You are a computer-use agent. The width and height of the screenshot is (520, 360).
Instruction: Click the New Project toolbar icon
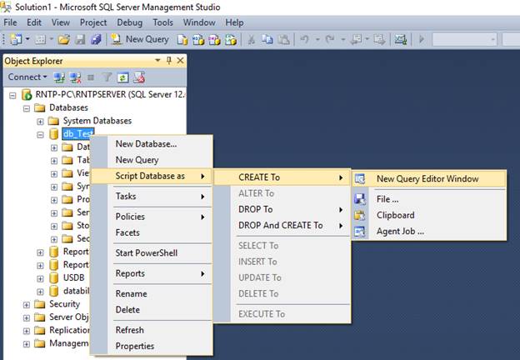tap(16, 39)
